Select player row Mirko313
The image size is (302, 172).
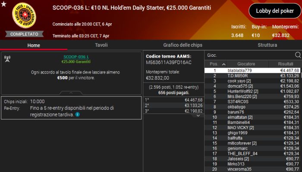pyautogui.click(x=252, y=164)
